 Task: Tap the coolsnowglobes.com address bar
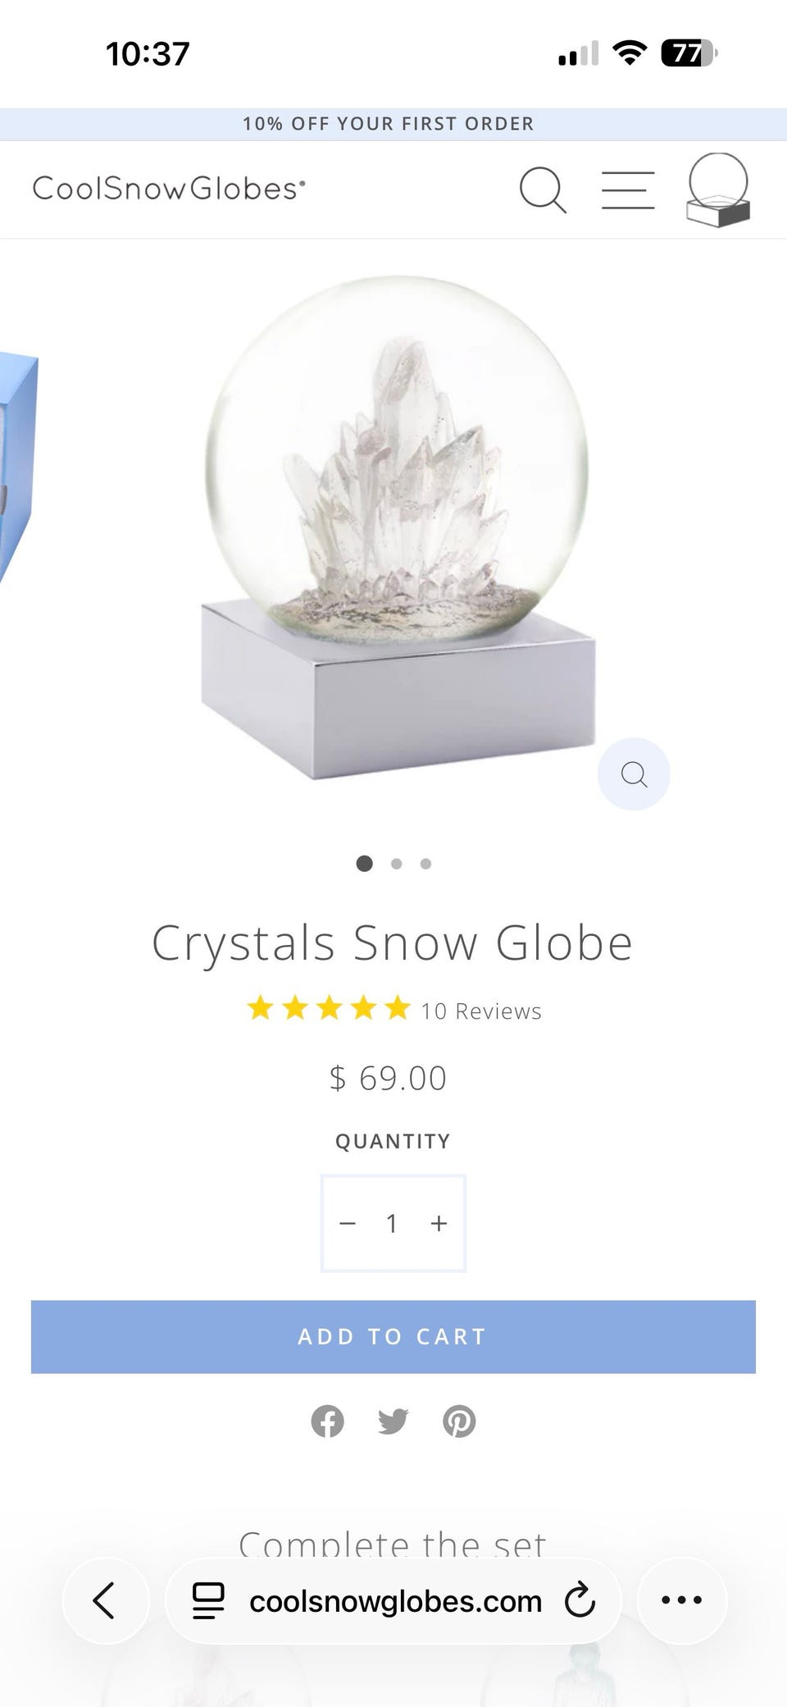[x=395, y=1600]
